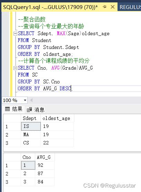Open the 结果 results tab
The height and width of the screenshot is (192, 141).
tap(14, 109)
